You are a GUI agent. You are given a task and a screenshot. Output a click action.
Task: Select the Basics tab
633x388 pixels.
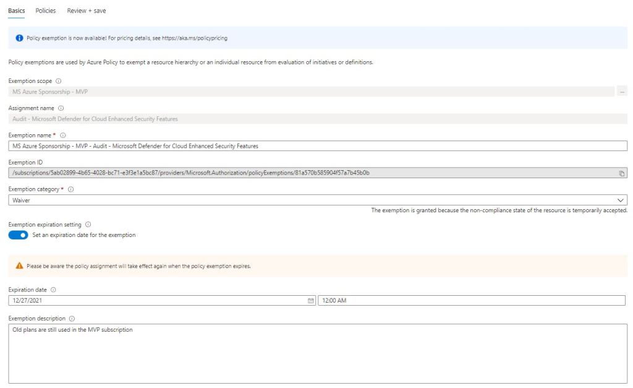[x=16, y=11]
